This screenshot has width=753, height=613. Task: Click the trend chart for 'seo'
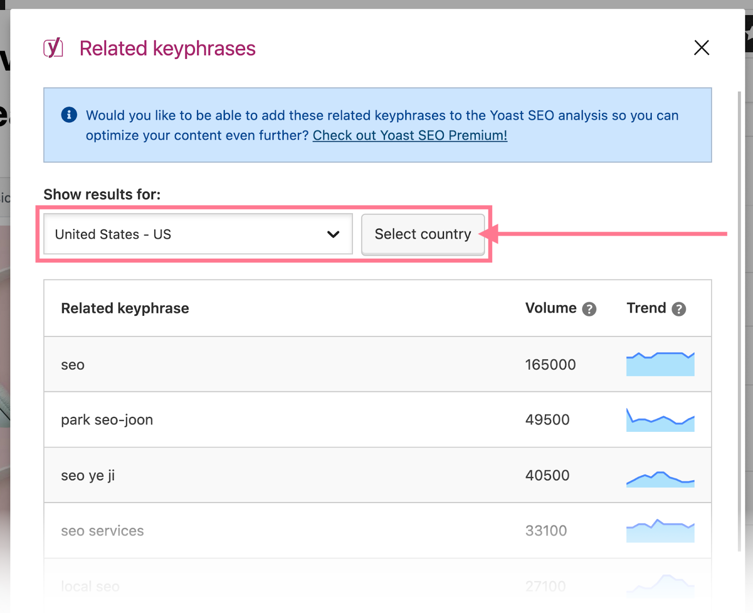[x=660, y=364]
